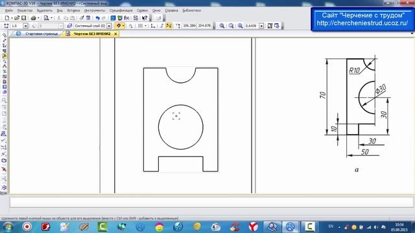
Task: Open the New document dropdown arrow
Action: click(x=12, y=18)
